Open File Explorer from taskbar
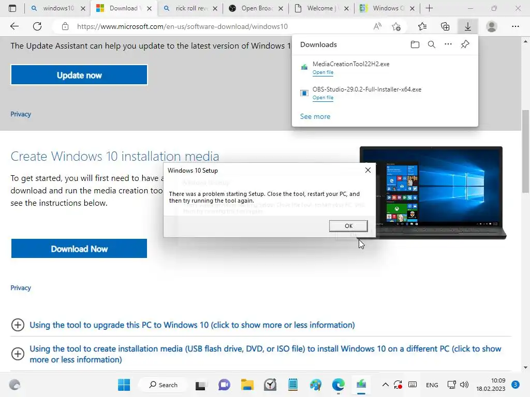 pos(247,385)
